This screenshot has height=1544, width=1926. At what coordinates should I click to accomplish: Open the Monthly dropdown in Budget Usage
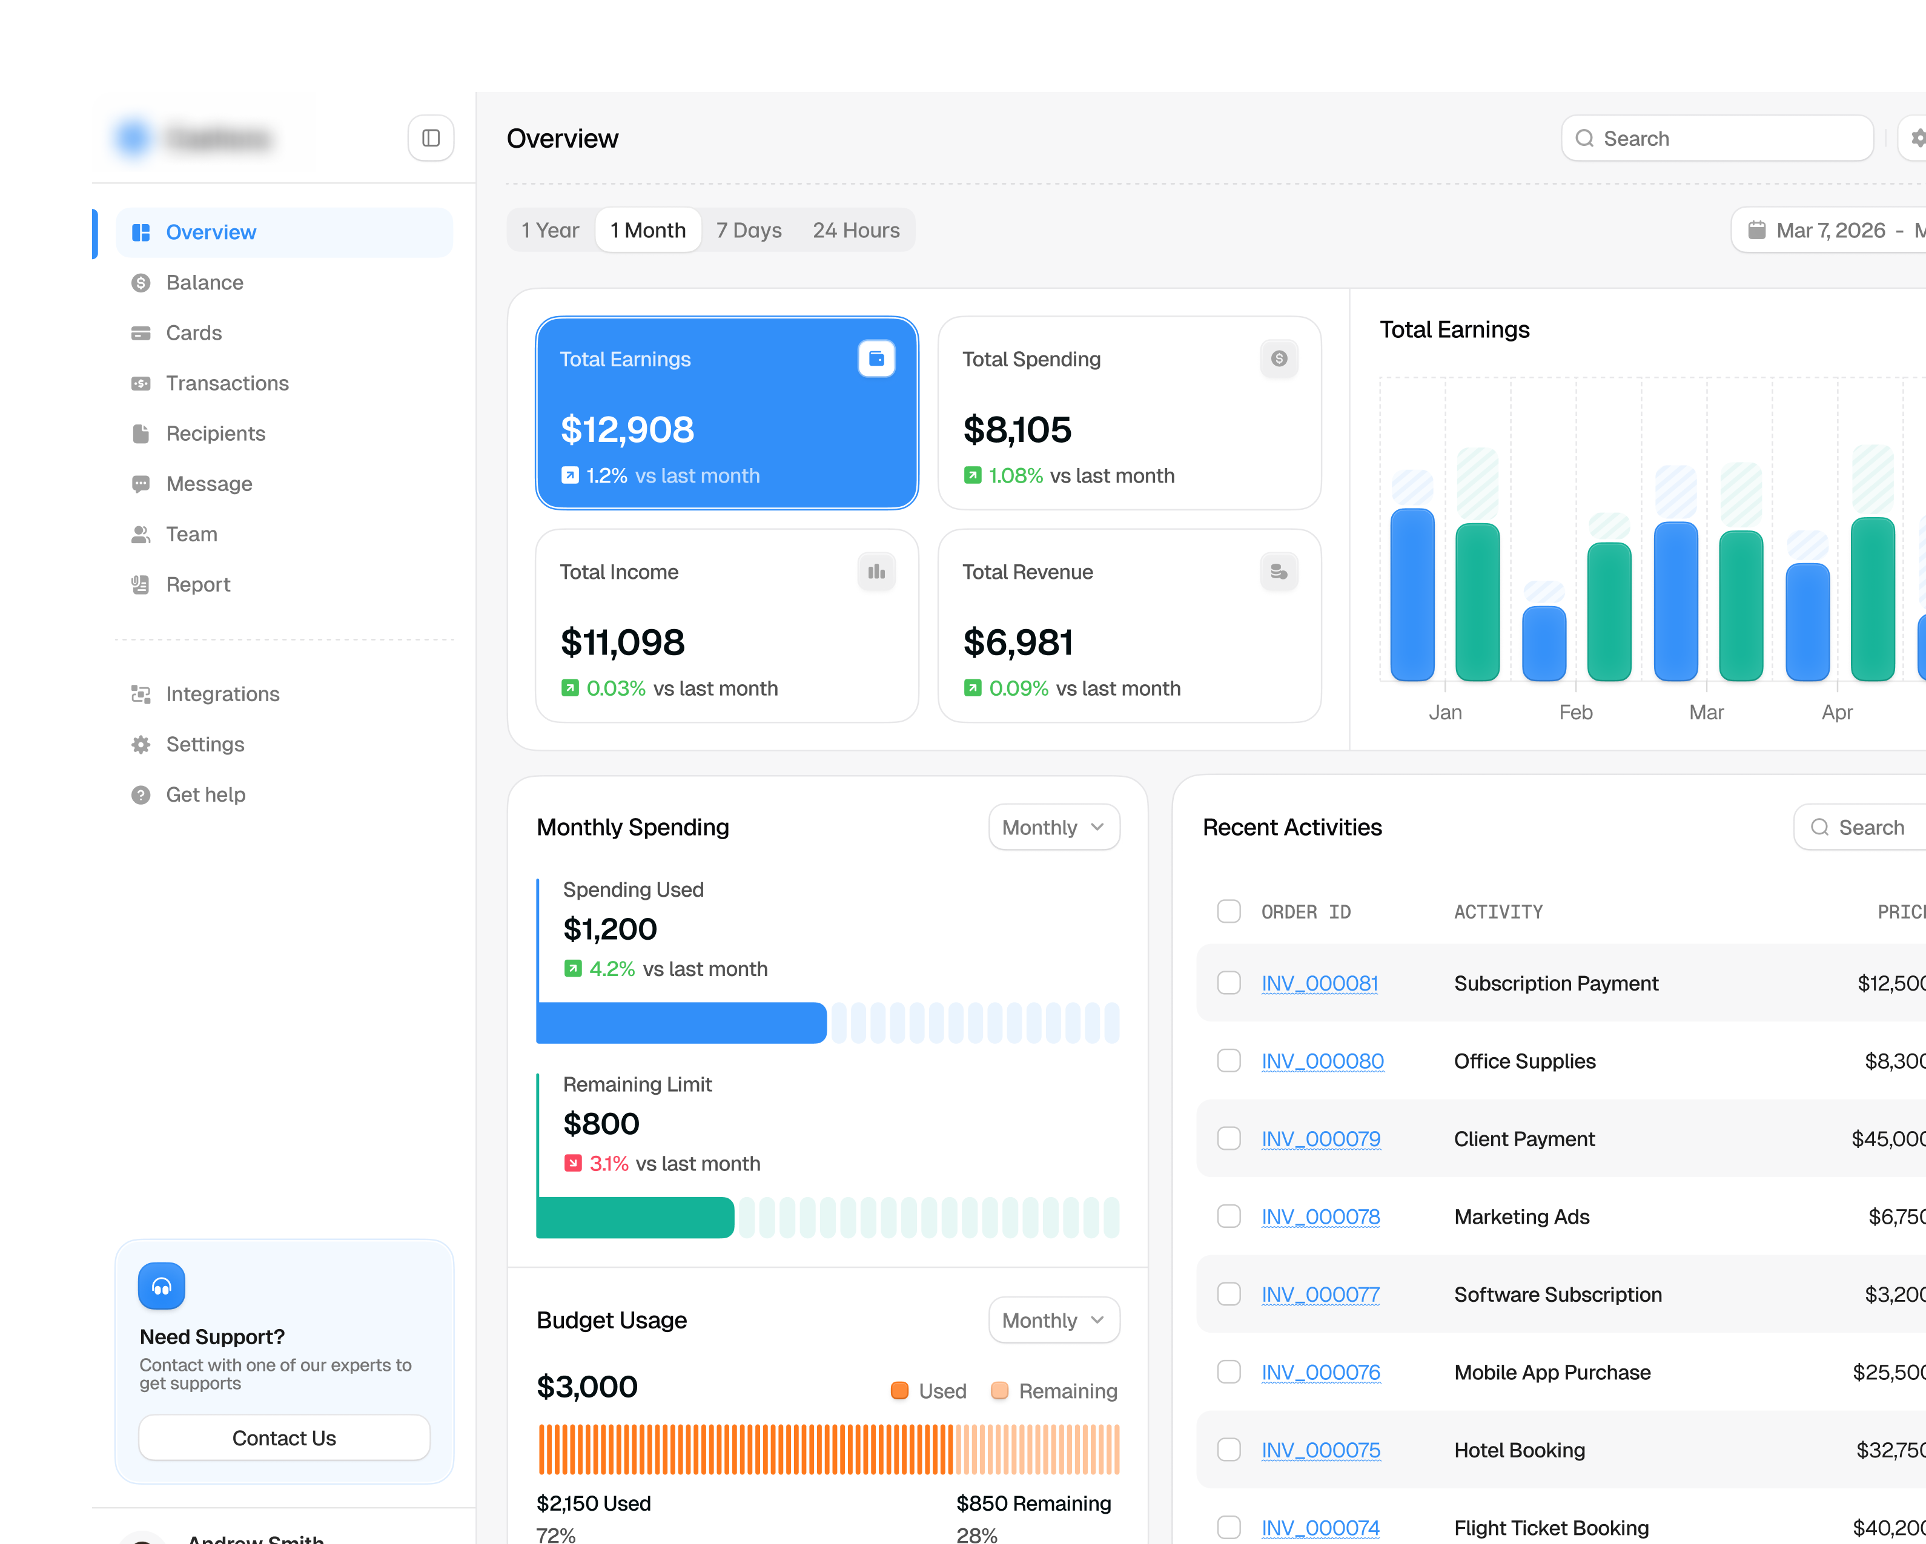(x=1054, y=1320)
